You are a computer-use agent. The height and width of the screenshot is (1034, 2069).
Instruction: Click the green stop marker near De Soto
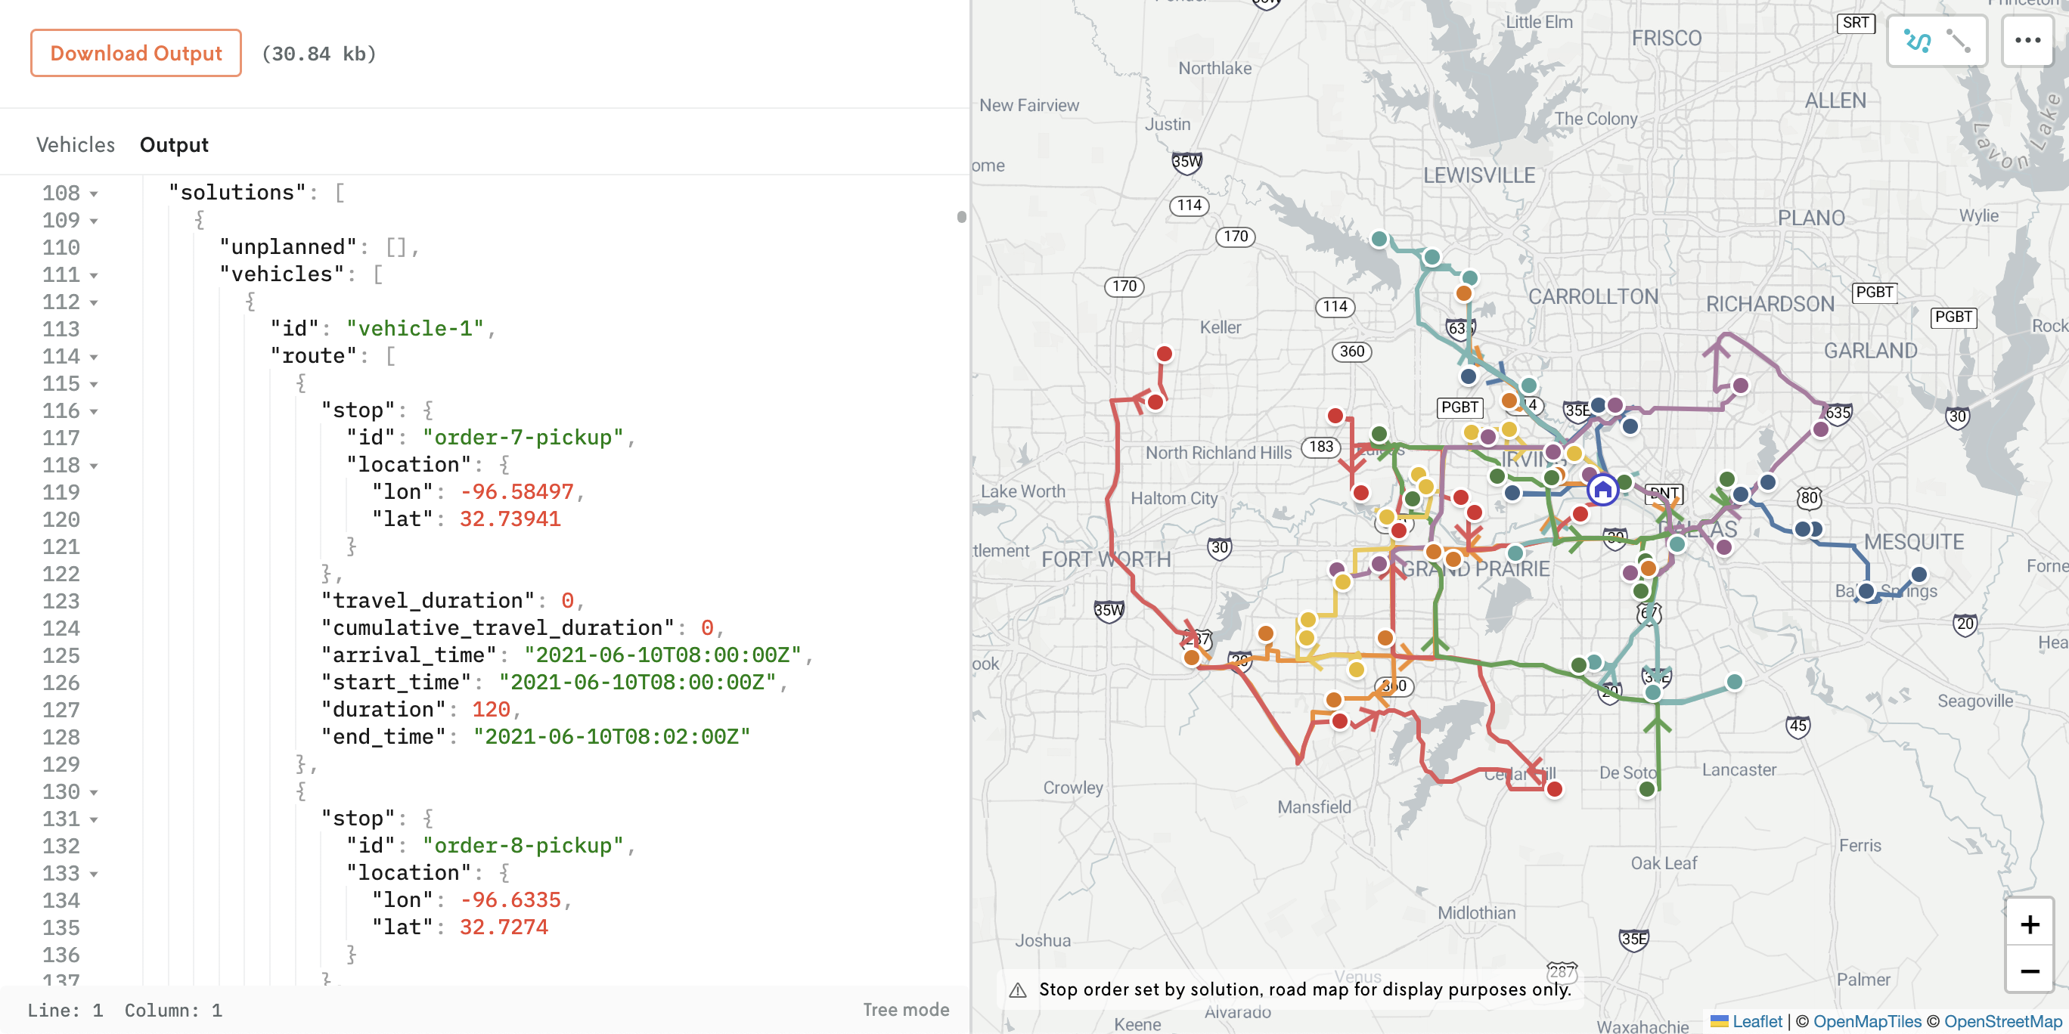pos(1646,789)
